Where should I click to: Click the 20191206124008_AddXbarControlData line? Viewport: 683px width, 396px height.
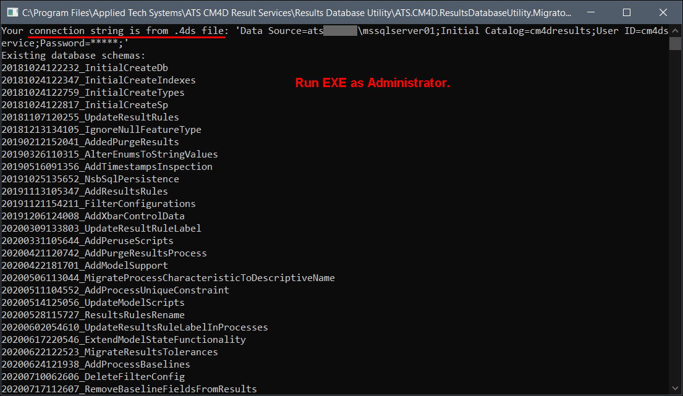coord(93,216)
